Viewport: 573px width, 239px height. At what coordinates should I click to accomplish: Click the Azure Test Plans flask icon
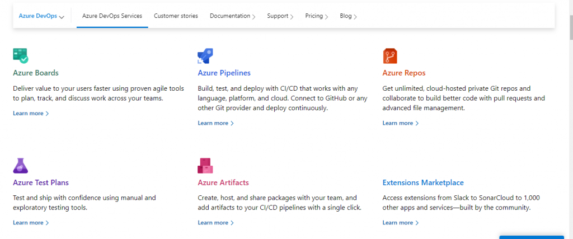21,166
